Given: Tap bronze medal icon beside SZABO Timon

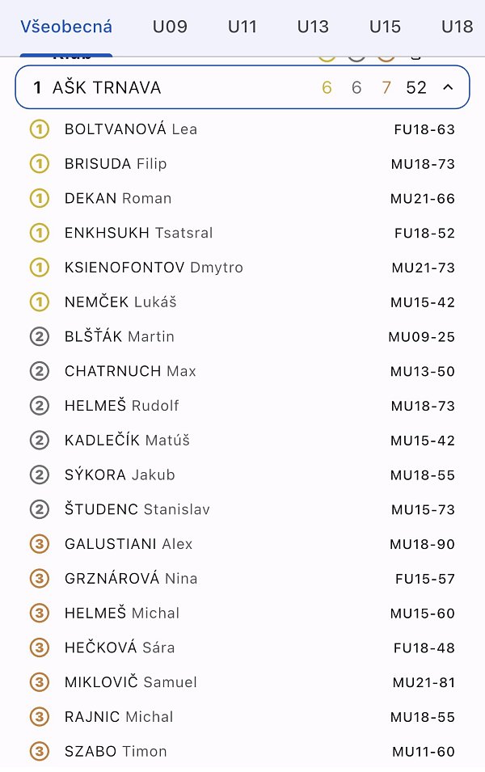Looking at the screenshot, I should tap(39, 752).
